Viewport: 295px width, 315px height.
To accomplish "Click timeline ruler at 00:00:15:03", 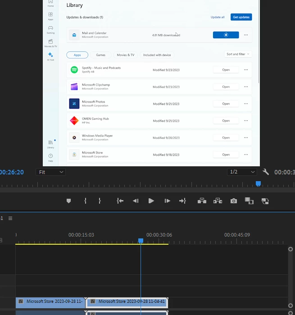I will coord(81,235).
